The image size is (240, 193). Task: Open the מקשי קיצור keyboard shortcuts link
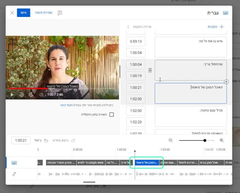[66, 105]
